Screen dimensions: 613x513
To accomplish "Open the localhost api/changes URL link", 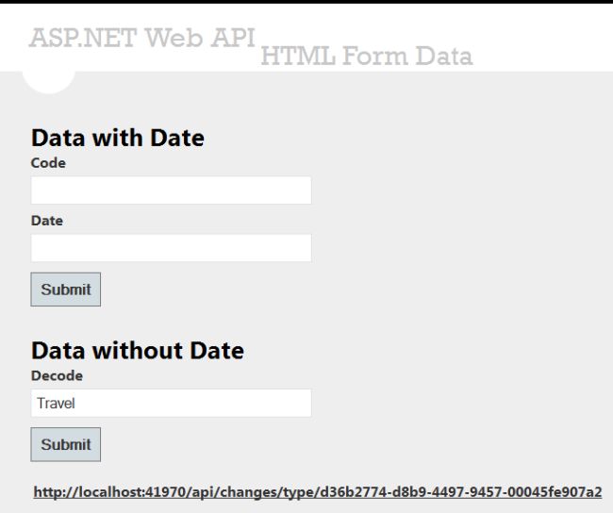I will pyautogui.click(x=318, y=492).
